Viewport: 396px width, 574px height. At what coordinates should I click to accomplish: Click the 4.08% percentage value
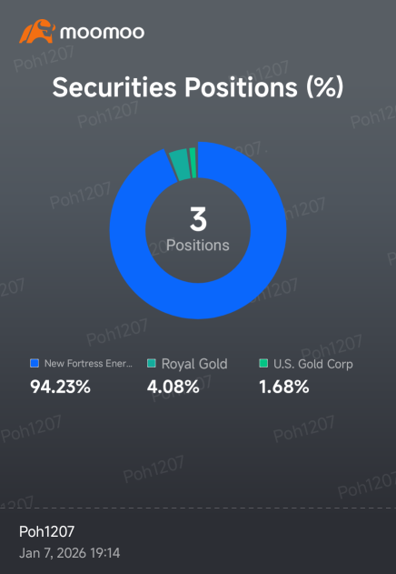(x=173, y=387)
